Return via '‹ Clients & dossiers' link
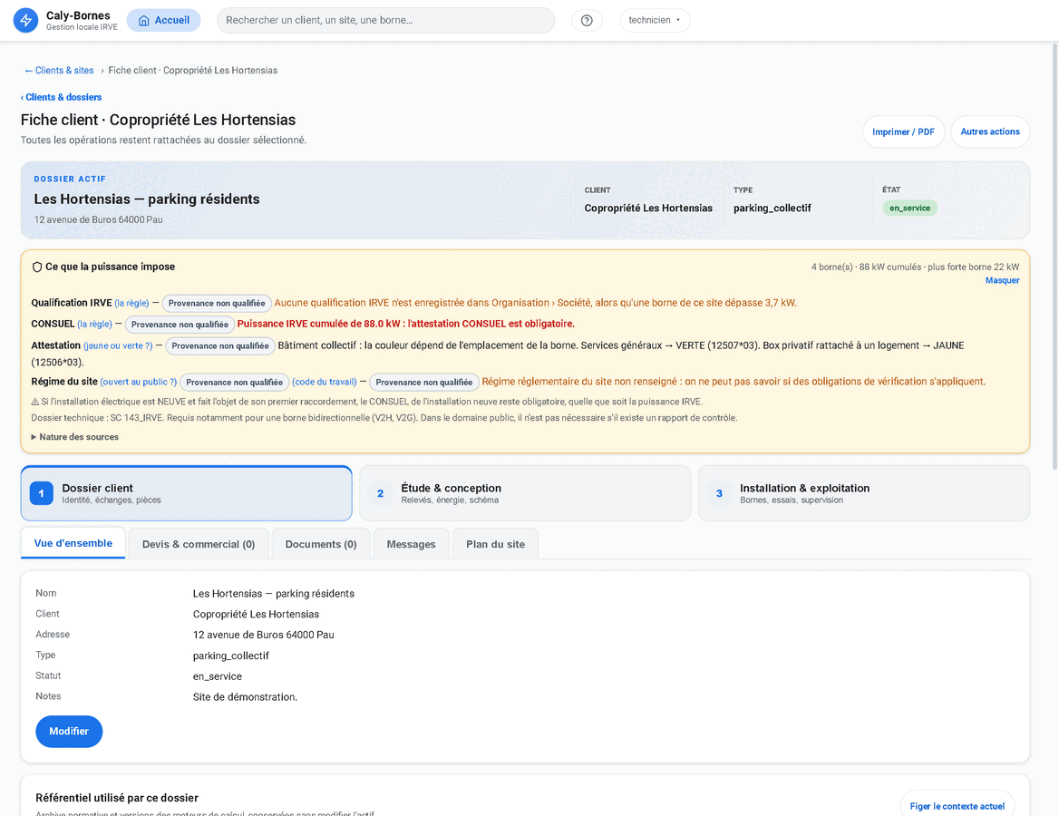This screenshot has height=816, width=1059. 62,97
